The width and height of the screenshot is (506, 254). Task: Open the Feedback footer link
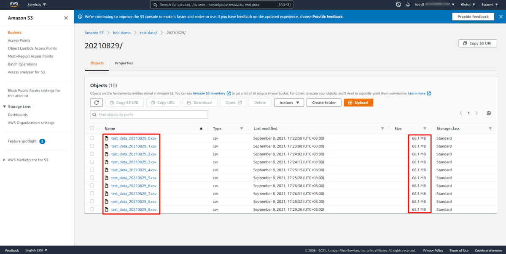12,251
